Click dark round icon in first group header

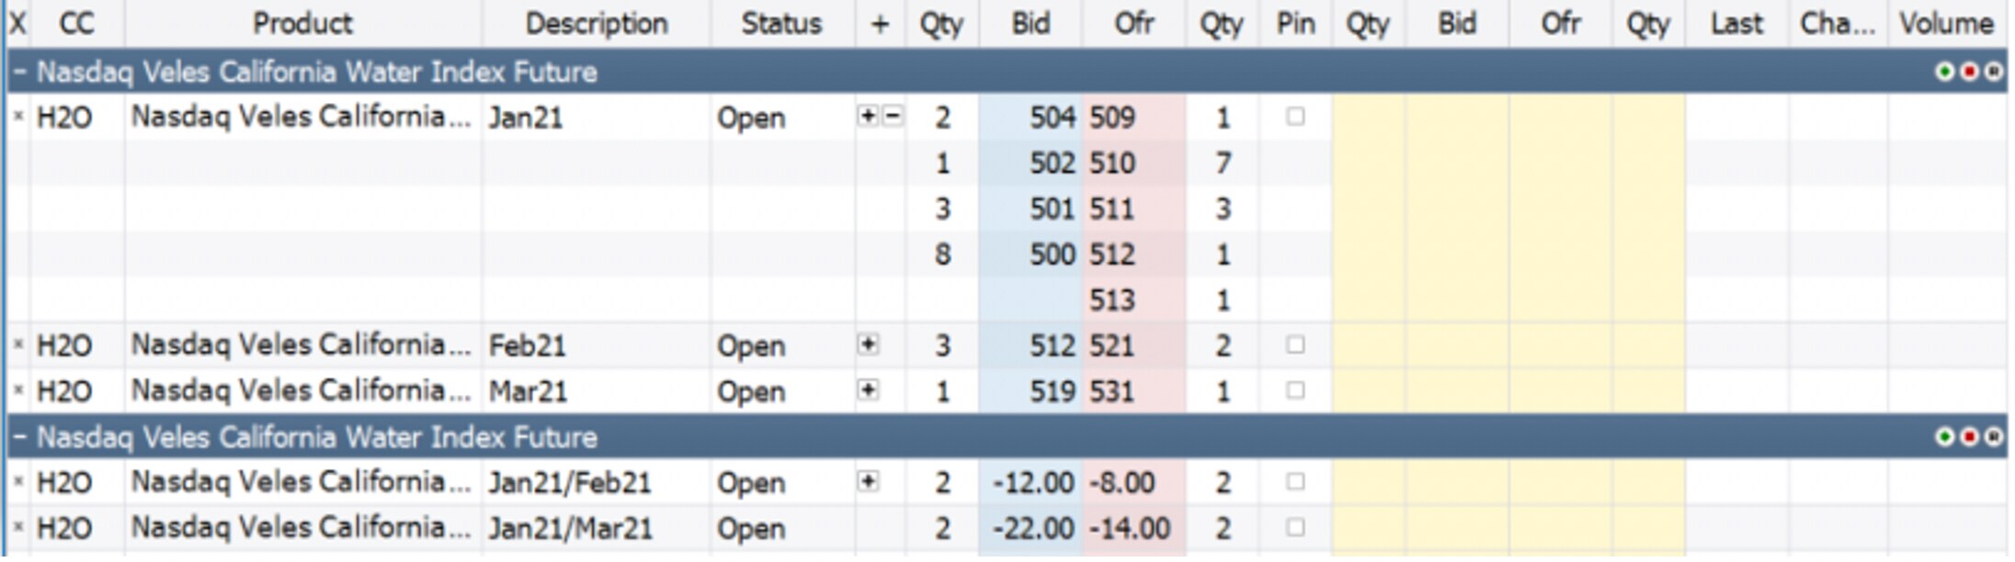point(1993,72)
